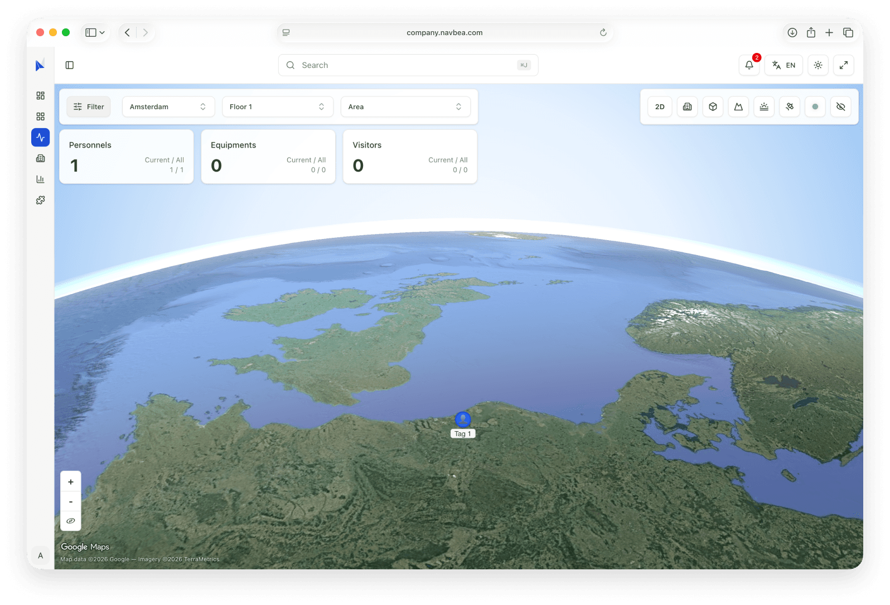Click the green status dot button
Screen dimensions: 890x605
tap(815, 107)
